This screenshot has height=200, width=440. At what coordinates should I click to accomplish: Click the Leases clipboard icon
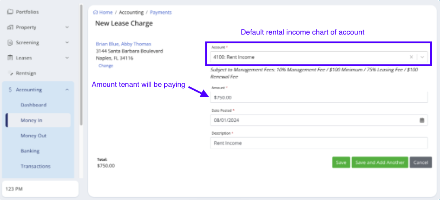point(10,58)
